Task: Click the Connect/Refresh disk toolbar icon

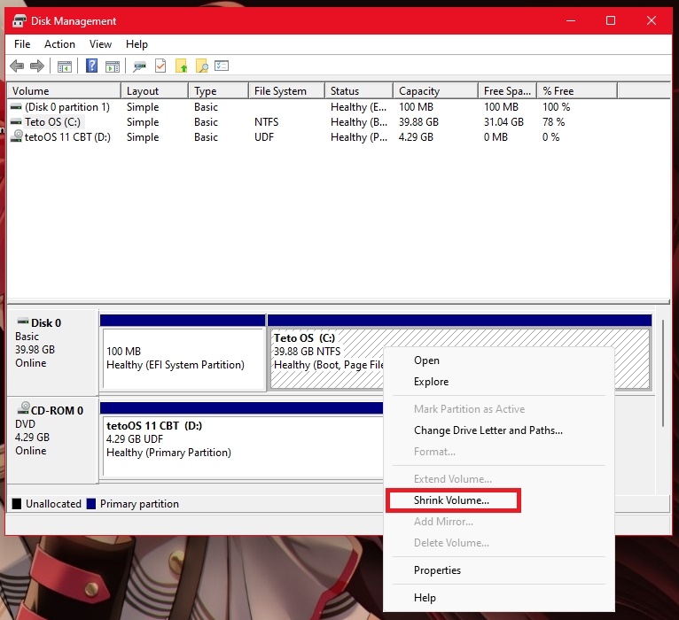Action: click(139, 66)
